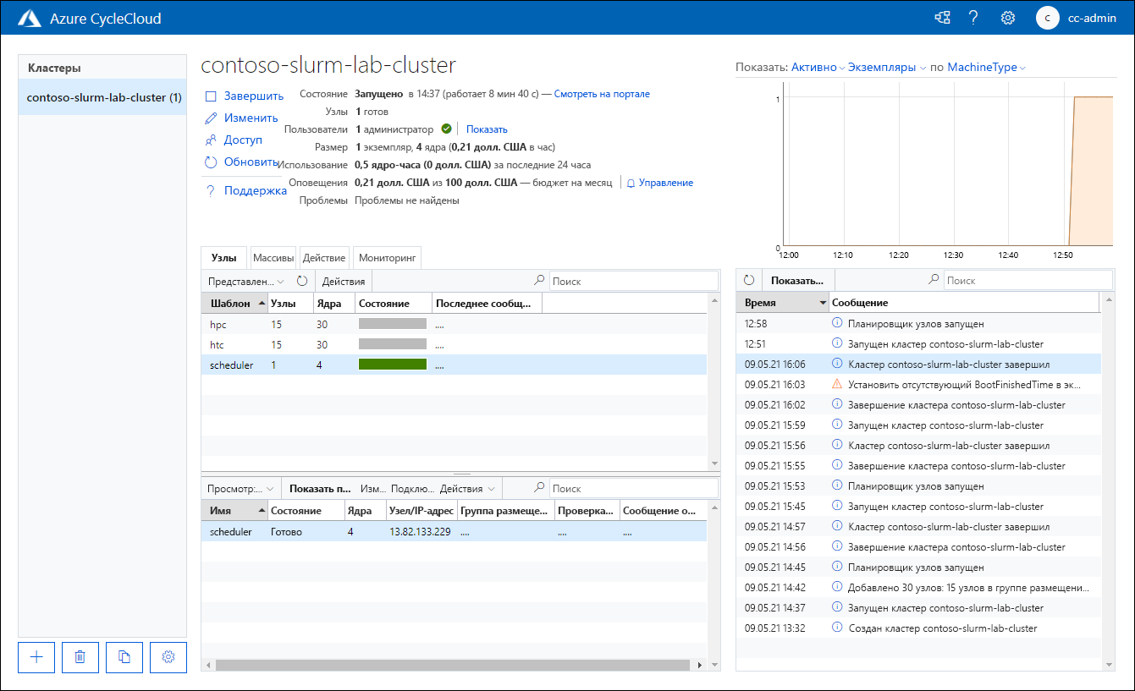The image size is (1135, 691).
Task: Click the green scheduler status bar
Action: coord(393,365)
